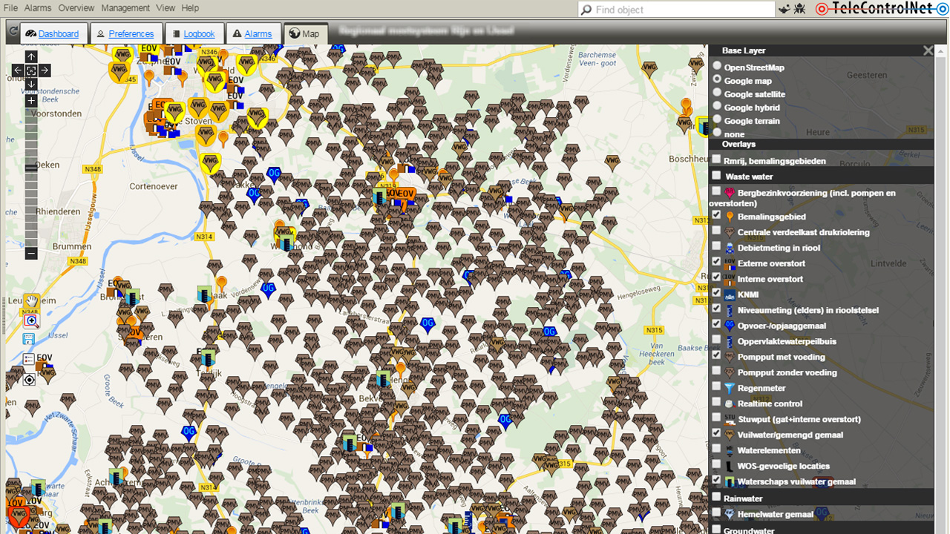Open the File menu
Screen dimensions: 950x534
[10, 8]
